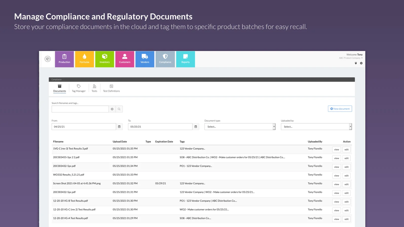Sort by the Filename column header
This screenshot has width=404, height=227.
click(58, 142)
